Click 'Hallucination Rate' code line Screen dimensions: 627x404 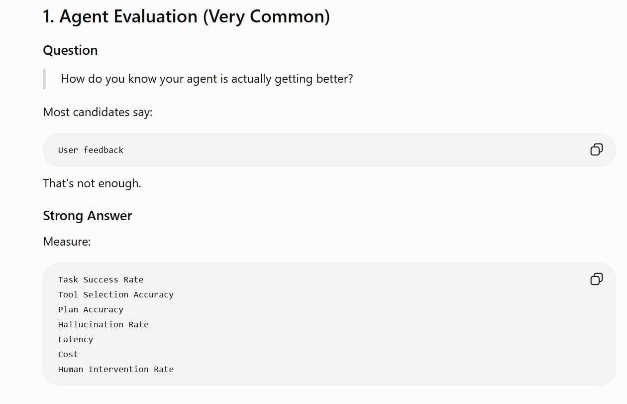coord(103,324)
